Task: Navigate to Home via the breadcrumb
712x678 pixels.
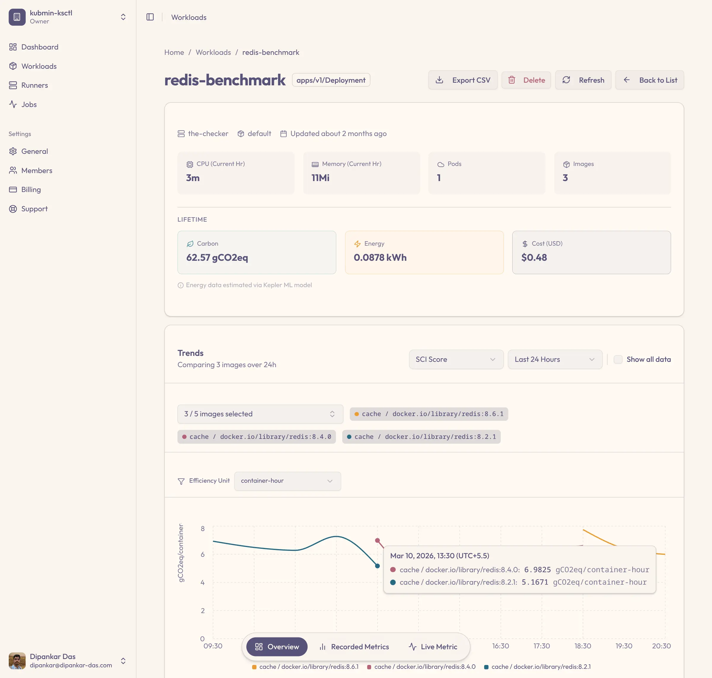Action: [x=174, y=52]
